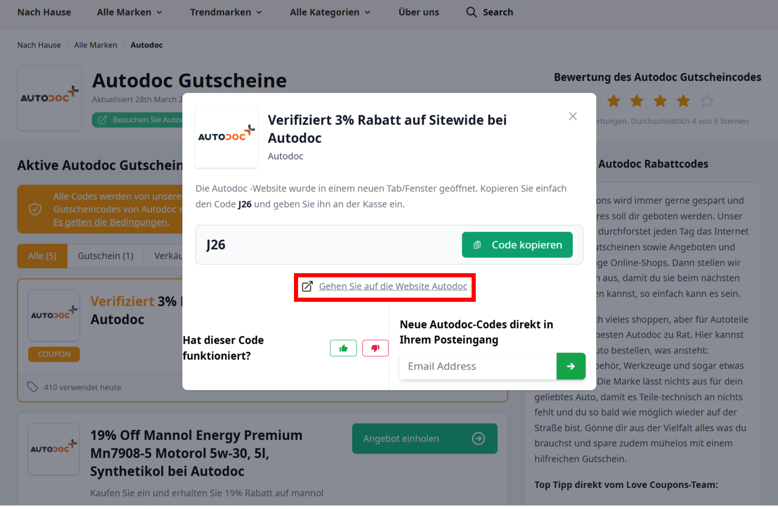Click the Email Address input field

click(x=478, y=366)
